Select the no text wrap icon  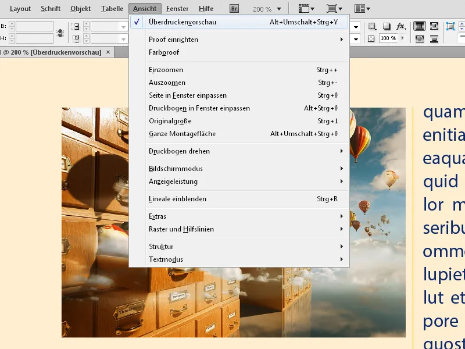(x=419, y=26)
